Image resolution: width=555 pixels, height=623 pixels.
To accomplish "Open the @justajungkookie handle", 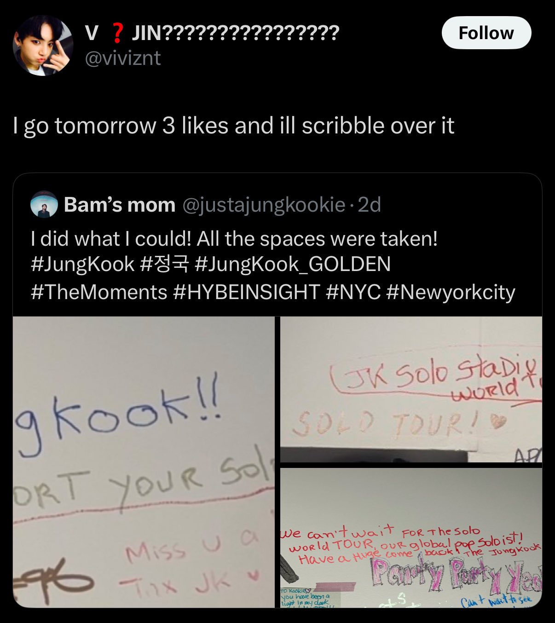I will [x=264, y=205].
